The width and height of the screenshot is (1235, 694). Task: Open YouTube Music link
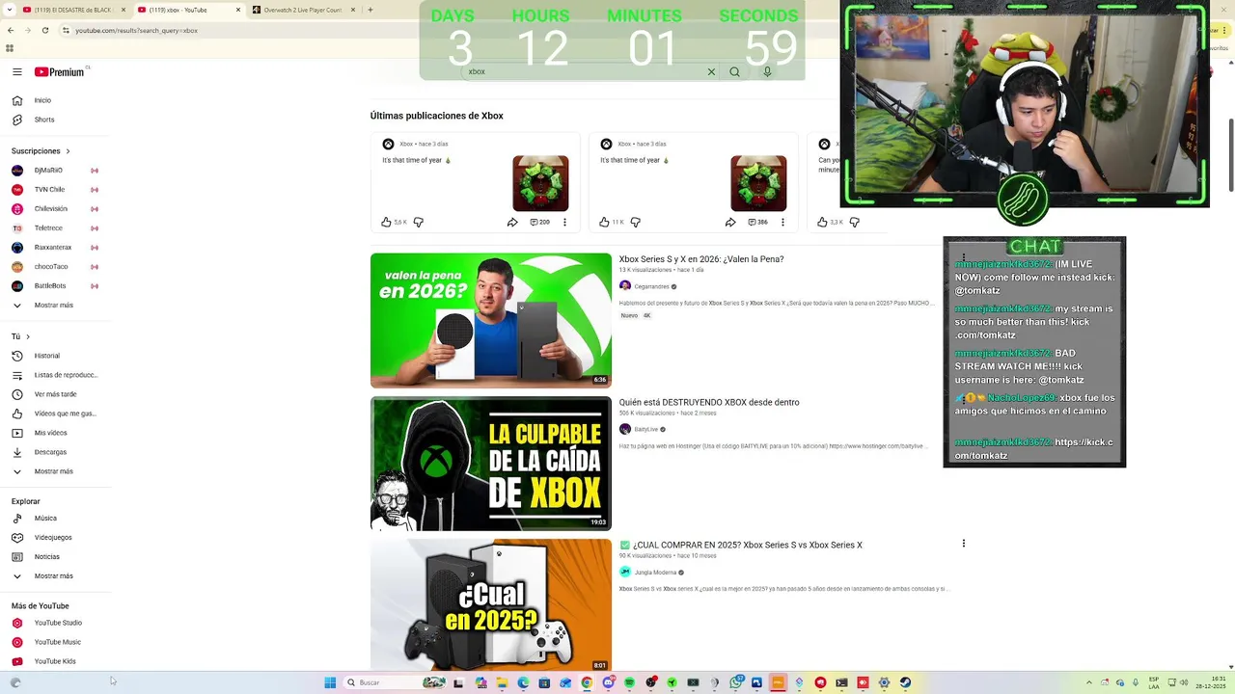[57, 642]
